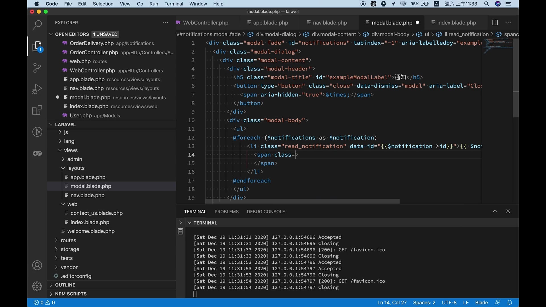The width and height of the screenshot is (546, 307).
Task: Open the Terminal menu in menu bar
Action: click(x=173, y=4)
